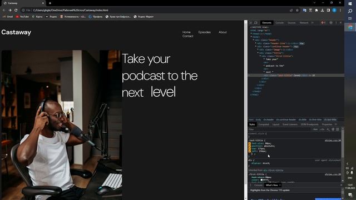Open Windows search from the taskbar
Viewport: 356px width, 200px height.
point(350,11)
